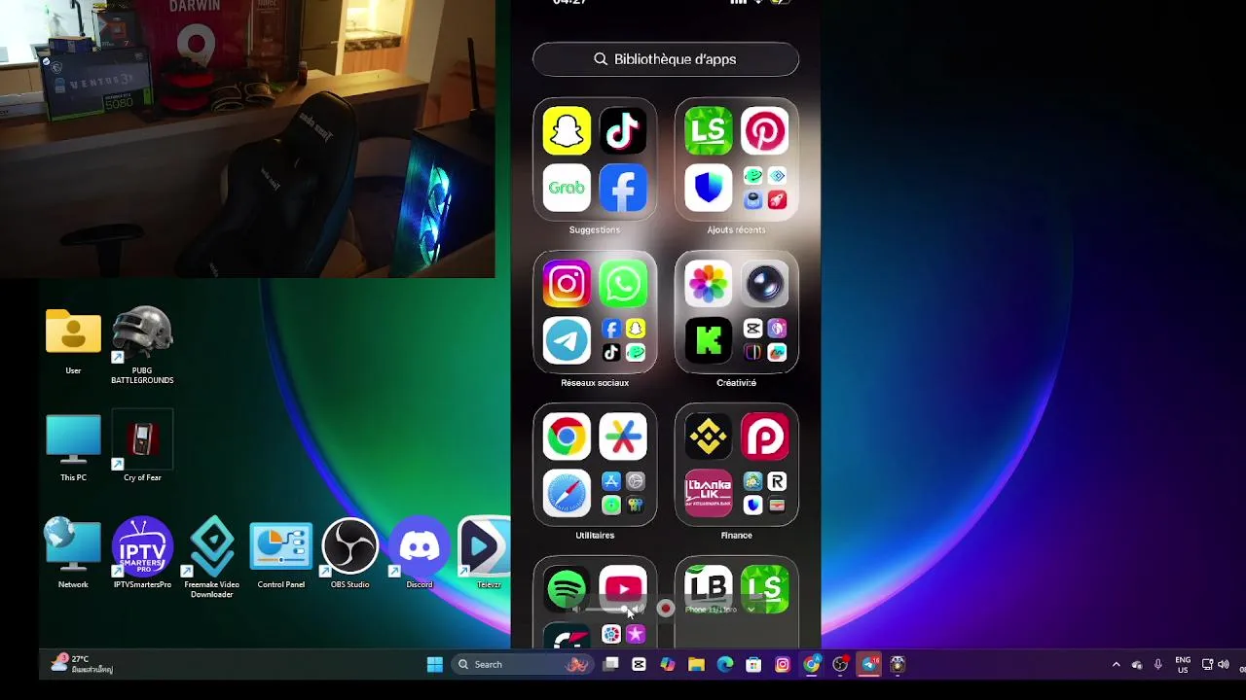Open the red P app in Finance
The height and width of the screenshot is (700, 1246).
coord(765,437)
